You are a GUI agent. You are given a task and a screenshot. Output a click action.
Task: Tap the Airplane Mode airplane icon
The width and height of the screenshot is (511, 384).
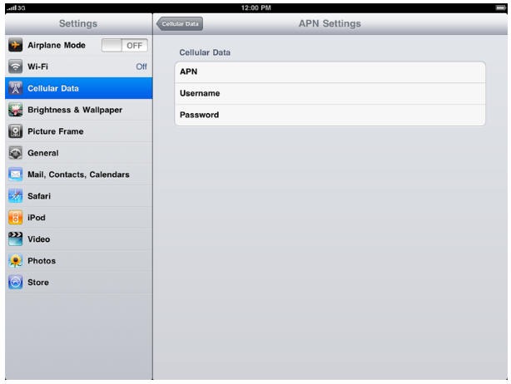[x=15, y=45]
